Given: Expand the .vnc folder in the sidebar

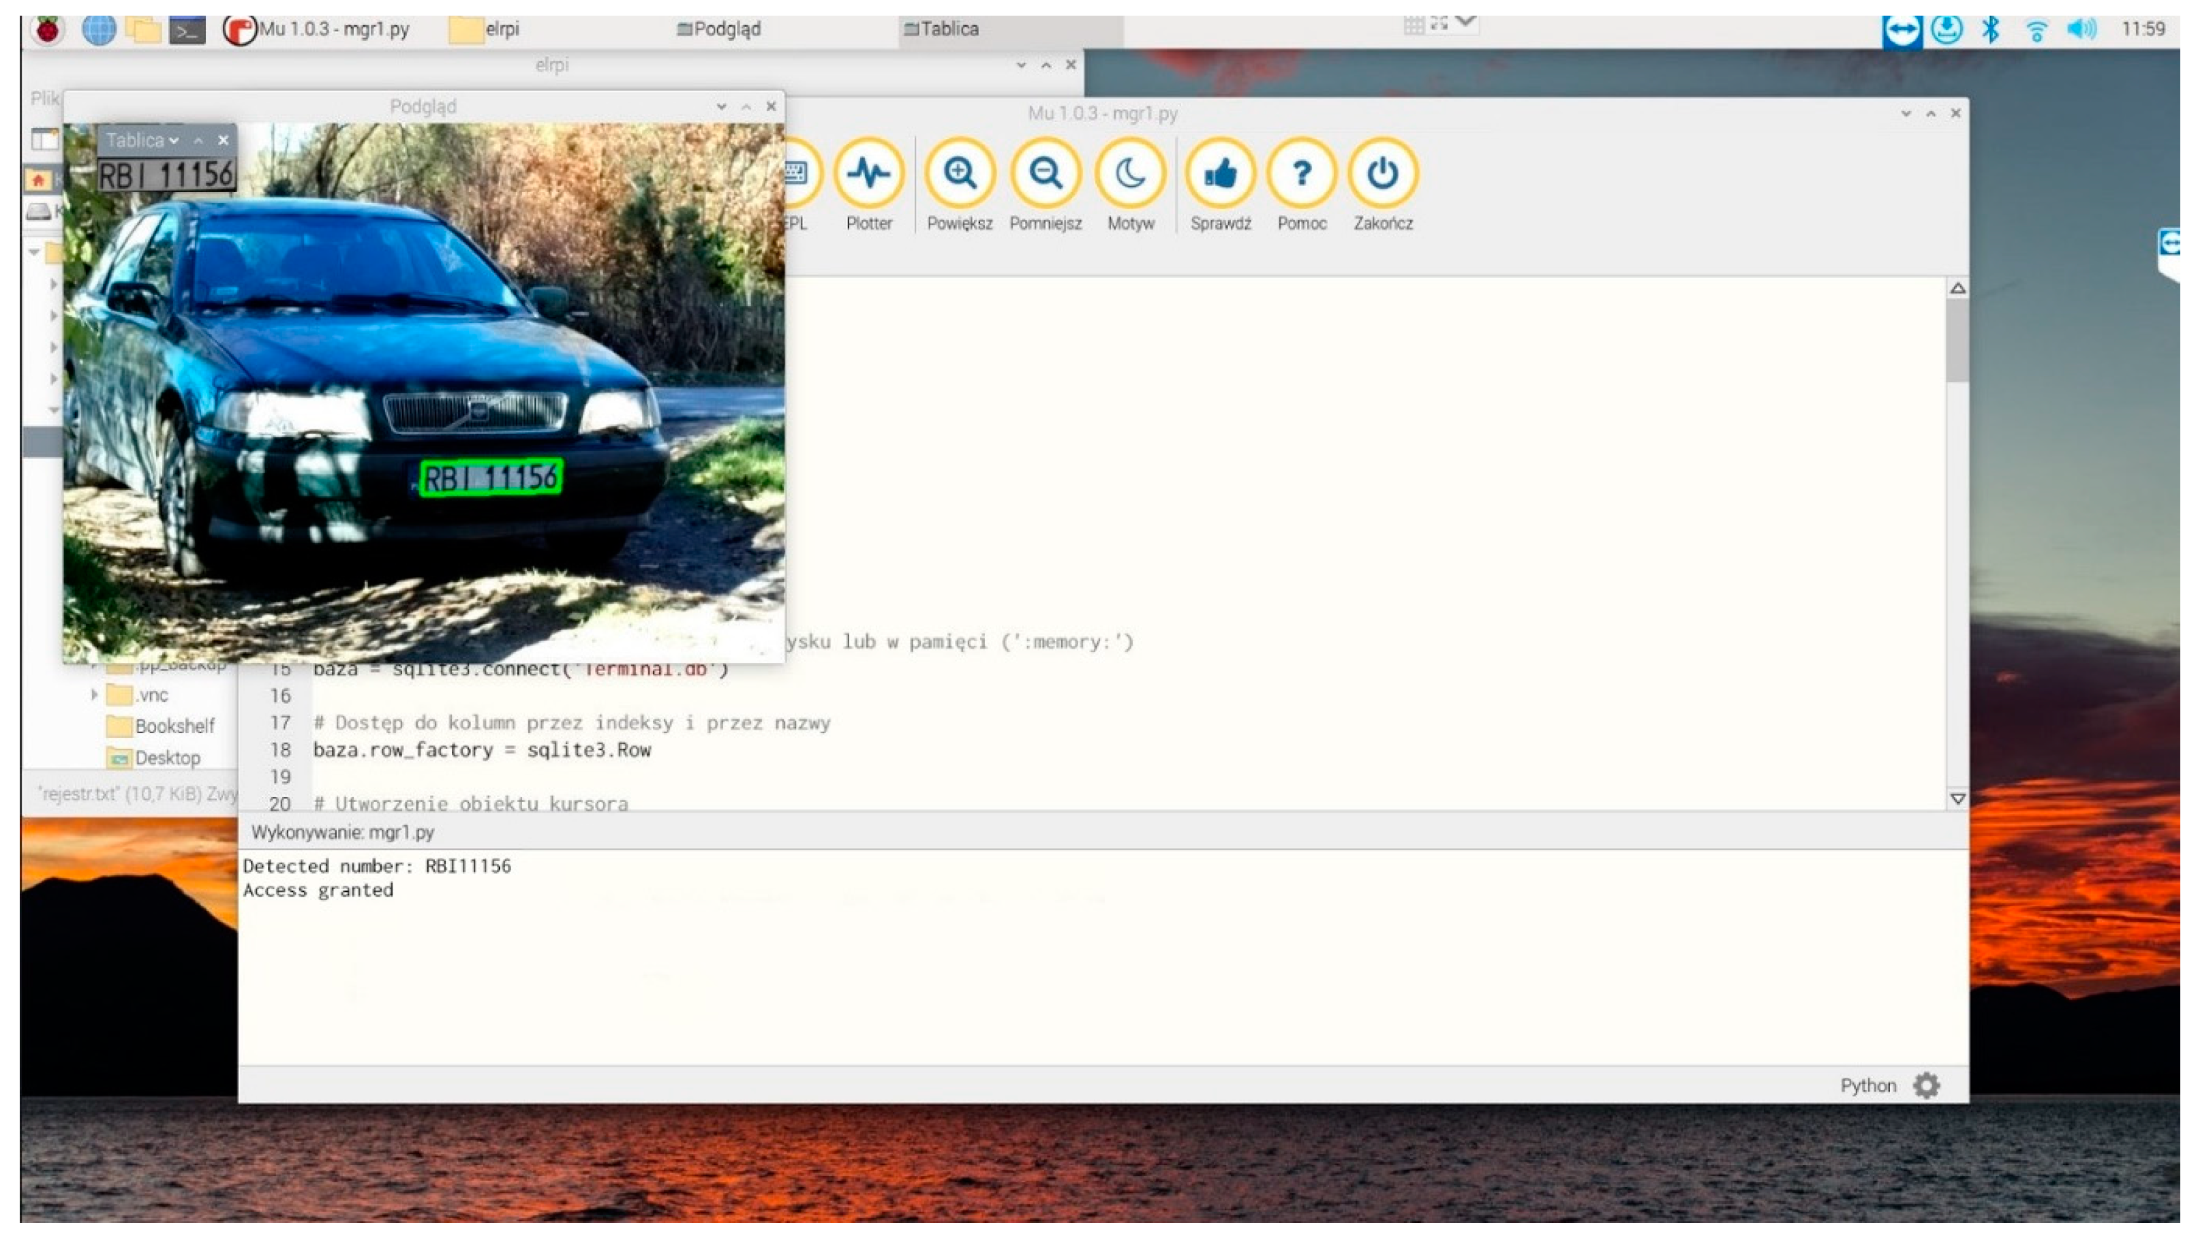Looking at the screenshot, I should click(x=94, y=696).
